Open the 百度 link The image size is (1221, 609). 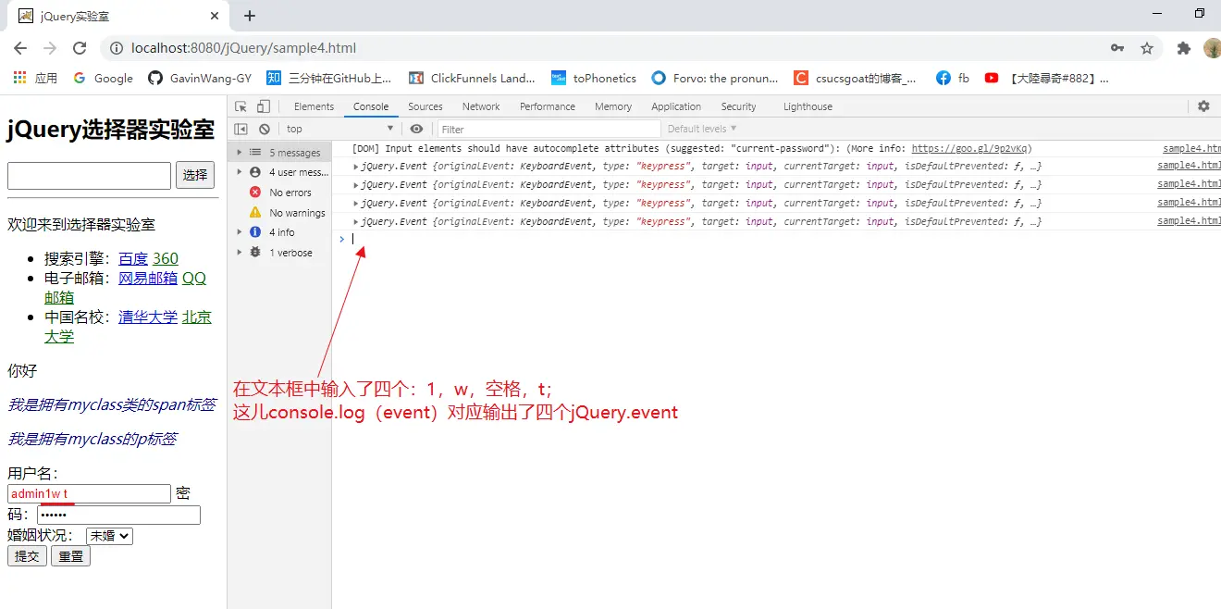[133, 259]
